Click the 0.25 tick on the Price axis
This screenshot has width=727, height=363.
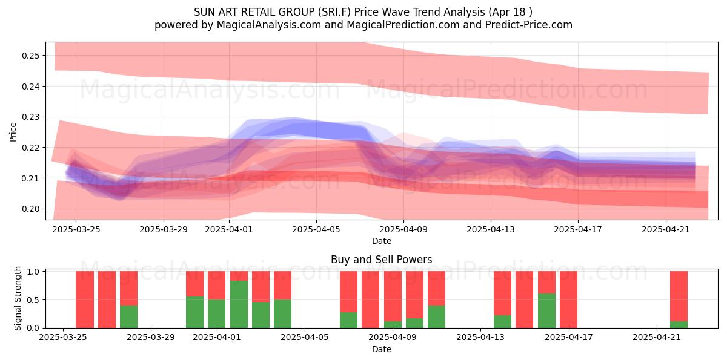32,56
